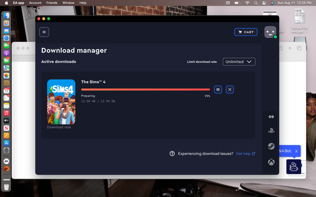Open Finder in the Dock
The height and width of the screenshot is (197, 316).
(x=6, y=15)
